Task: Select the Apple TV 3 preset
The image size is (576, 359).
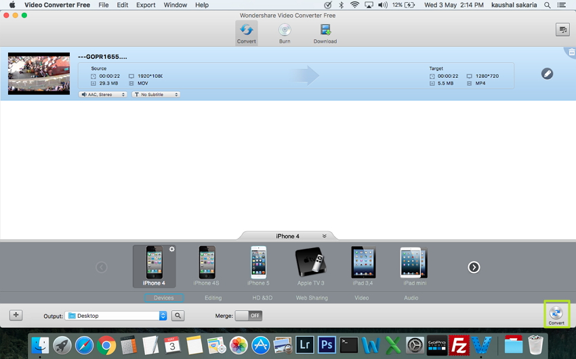Action: tap(311, 266)
